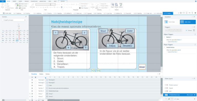The width and height of the screenshot is (197, 101).
Task: Switch to Form View
Action: tap(172, 22)
